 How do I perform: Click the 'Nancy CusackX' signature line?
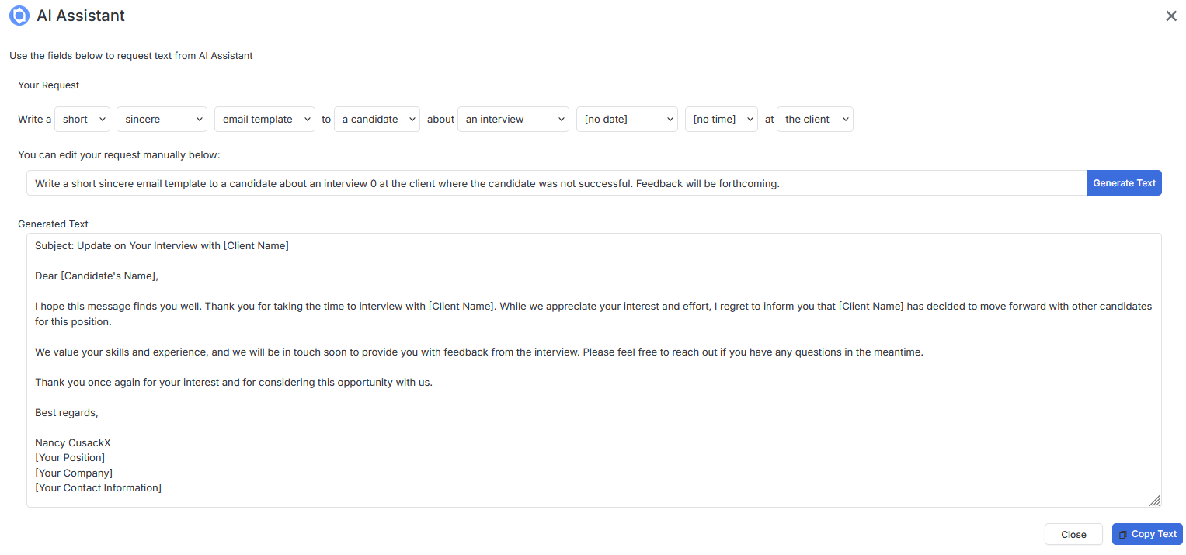73,443
